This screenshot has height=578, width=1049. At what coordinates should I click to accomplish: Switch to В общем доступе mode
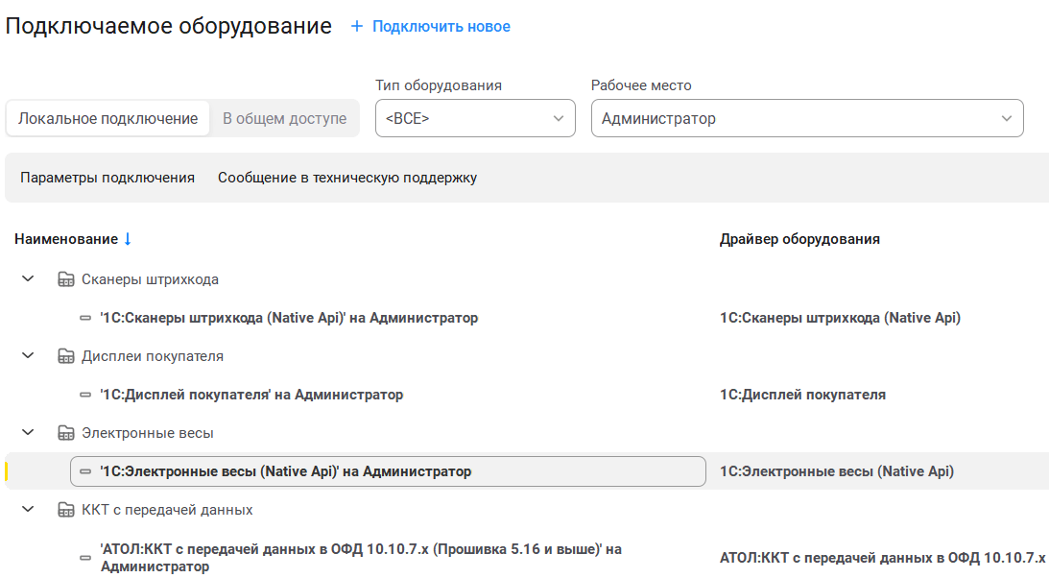click(x=284, y=119)
